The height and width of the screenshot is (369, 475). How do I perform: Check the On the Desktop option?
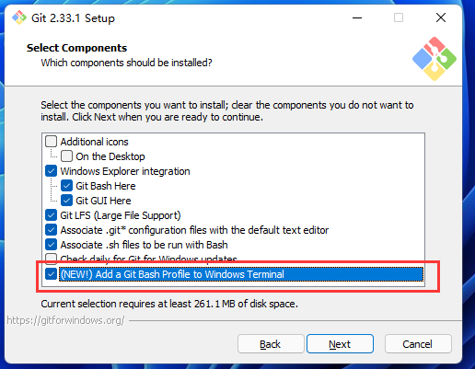66,156
